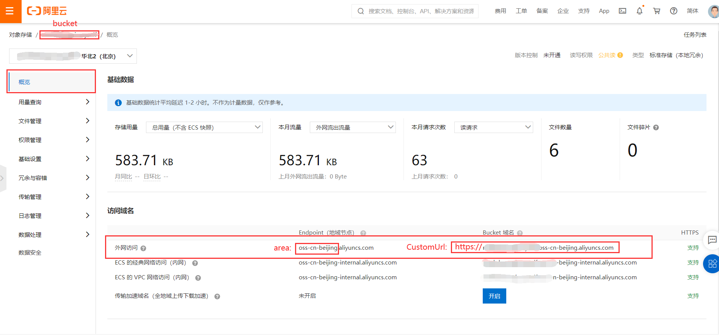This screenshot has height=335, width=719.
Task: Open Cloud Shell terminal icon in header
Action: coord(622,11)
